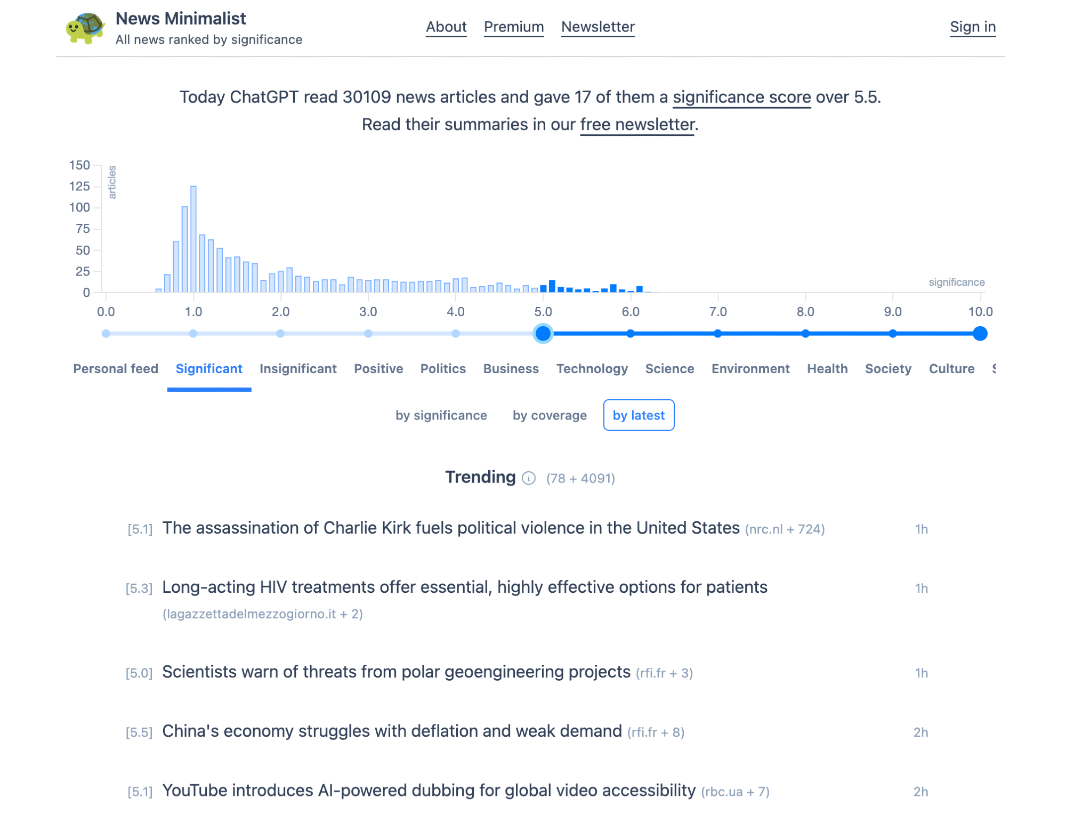Click the turtle logo icon
This screenshot has width=1066, height=830.
85,28
